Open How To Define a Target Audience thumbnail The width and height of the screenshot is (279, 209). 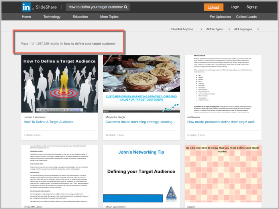pyautogui.click(x=60, y=84)
